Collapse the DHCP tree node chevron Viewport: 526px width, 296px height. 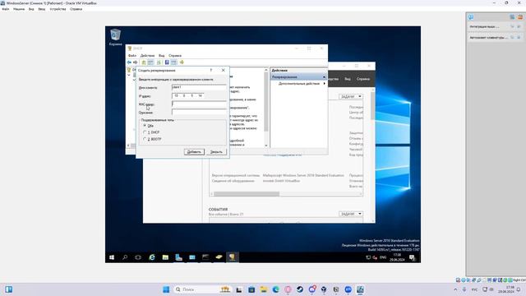[x=129, y=75]
